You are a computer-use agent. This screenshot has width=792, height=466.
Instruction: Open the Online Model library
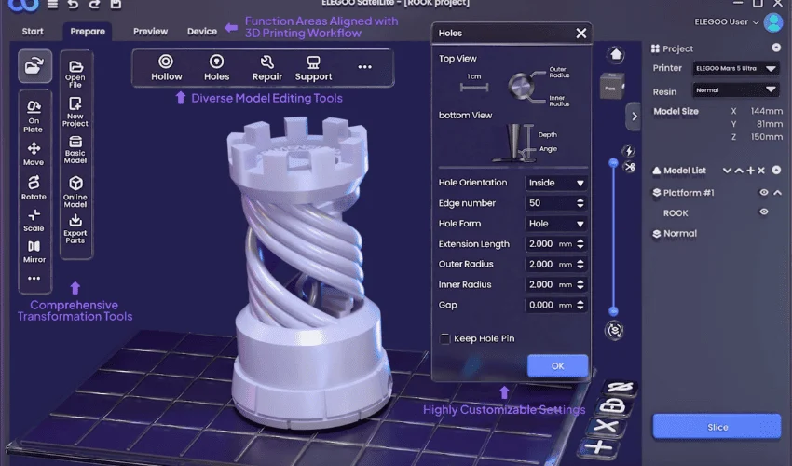(x=75, y=189)
